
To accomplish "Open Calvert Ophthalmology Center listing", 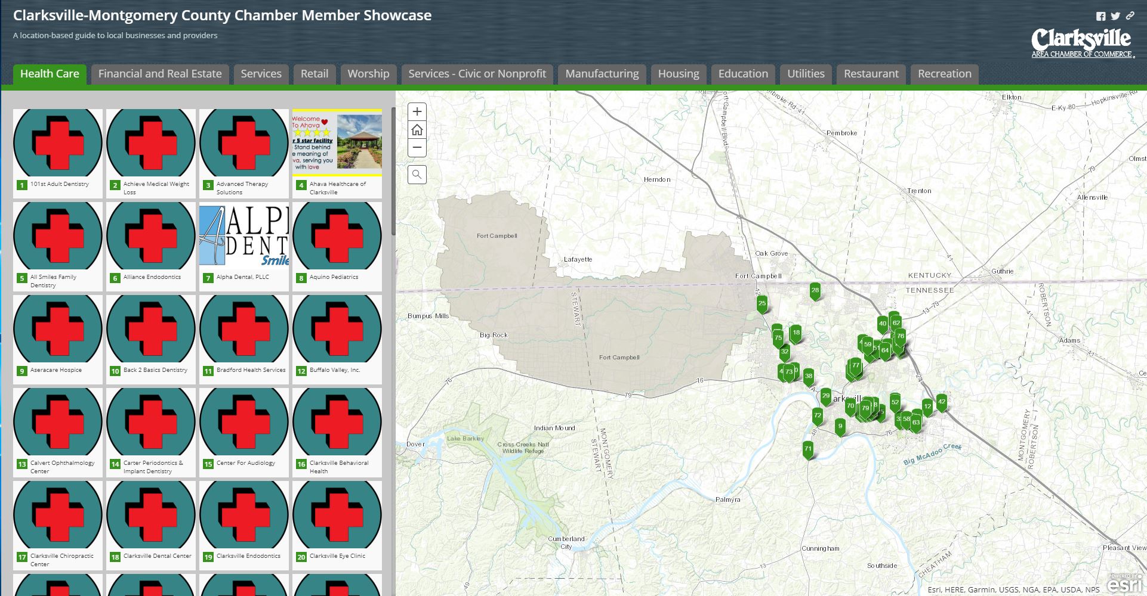I will point(58,433).
